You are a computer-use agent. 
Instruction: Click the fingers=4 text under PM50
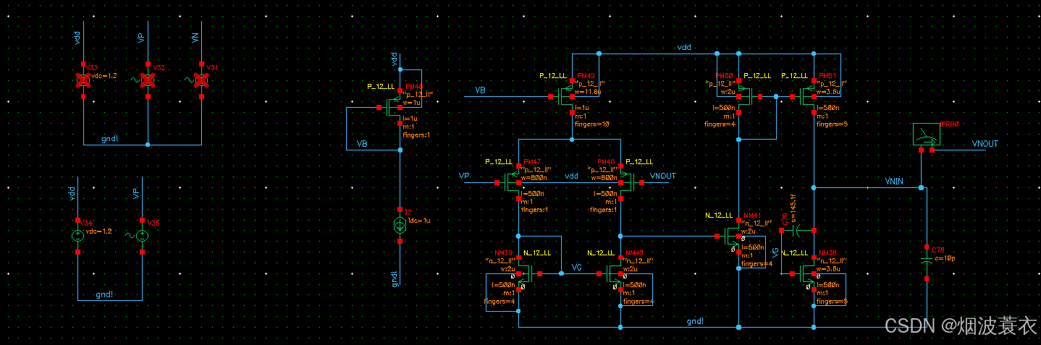(x=720, y=124)
